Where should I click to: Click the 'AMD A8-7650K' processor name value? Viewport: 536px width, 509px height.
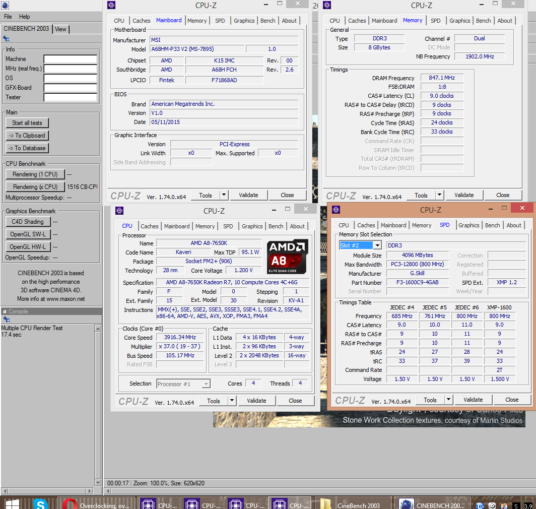(209, 243)
